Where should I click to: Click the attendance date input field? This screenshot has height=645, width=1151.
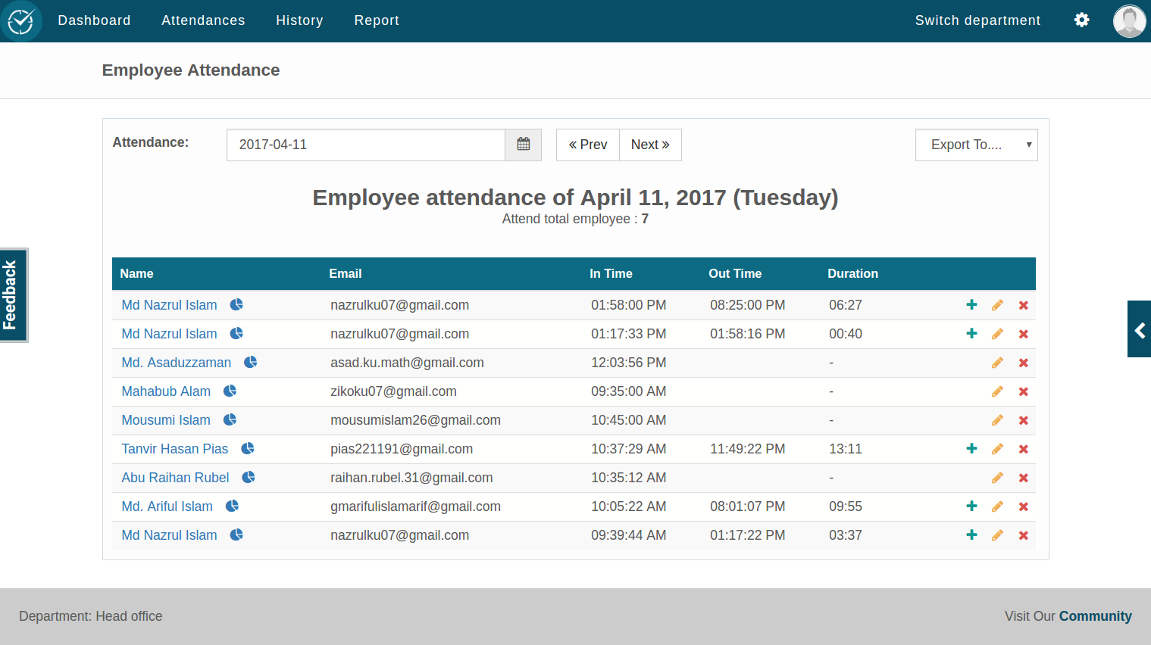(x=364, y=145)
